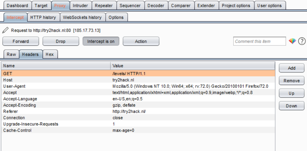This screenshot has width=307, height=151.
Task: View the WebSockets history sub-tab
Action: click(x=82, y=17)
